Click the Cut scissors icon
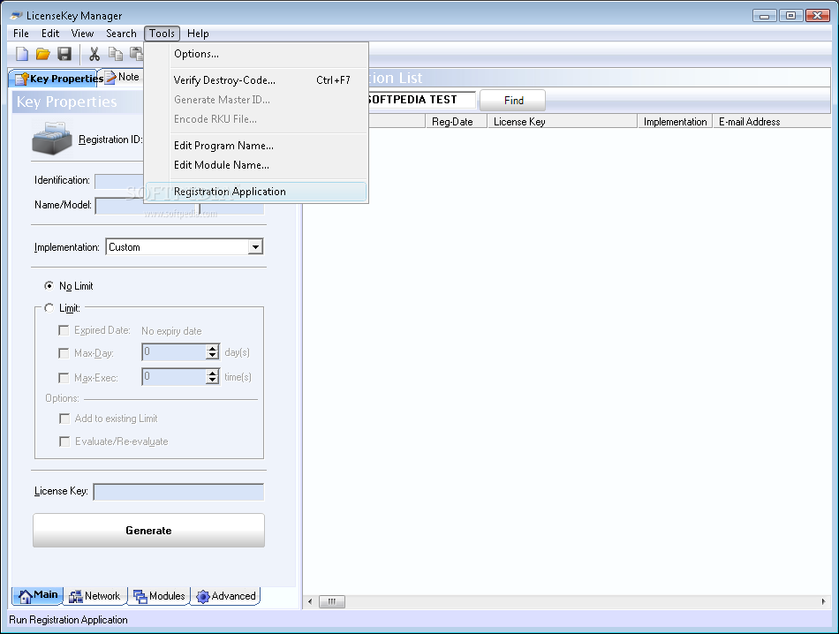The width and height of the screenshot is (839, 634). tap(94, 54)
